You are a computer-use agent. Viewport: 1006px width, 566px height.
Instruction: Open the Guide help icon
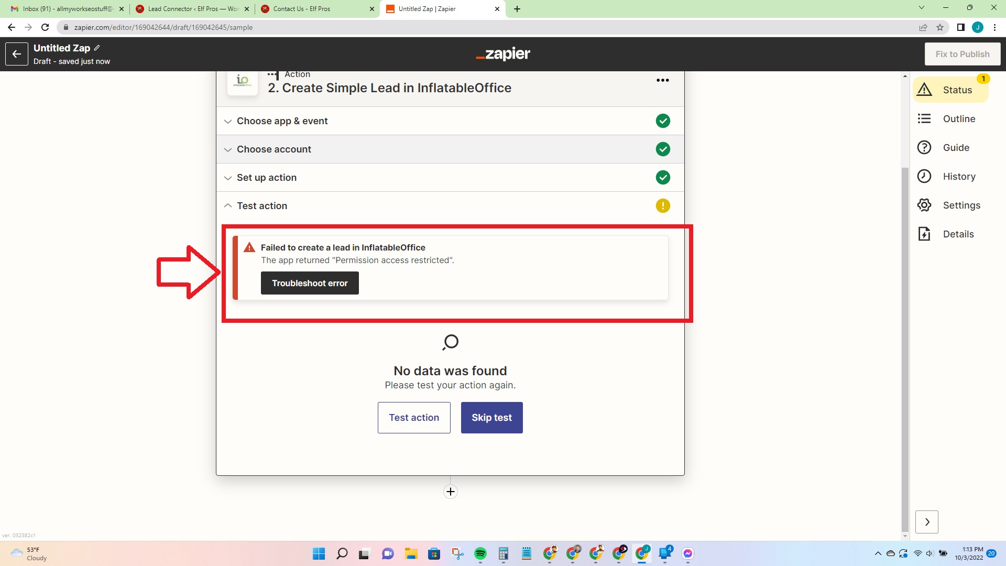tap(924, 148)
